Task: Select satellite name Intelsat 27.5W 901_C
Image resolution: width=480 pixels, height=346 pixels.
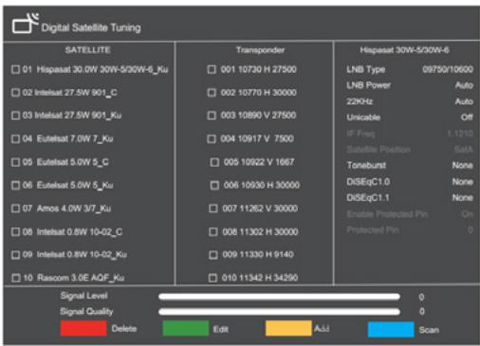Action: [x=76, y=93]
